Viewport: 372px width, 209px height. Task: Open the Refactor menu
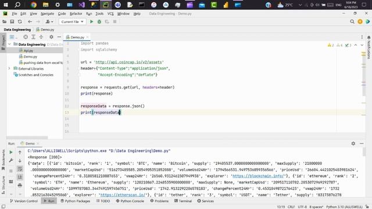click(76, 13)
